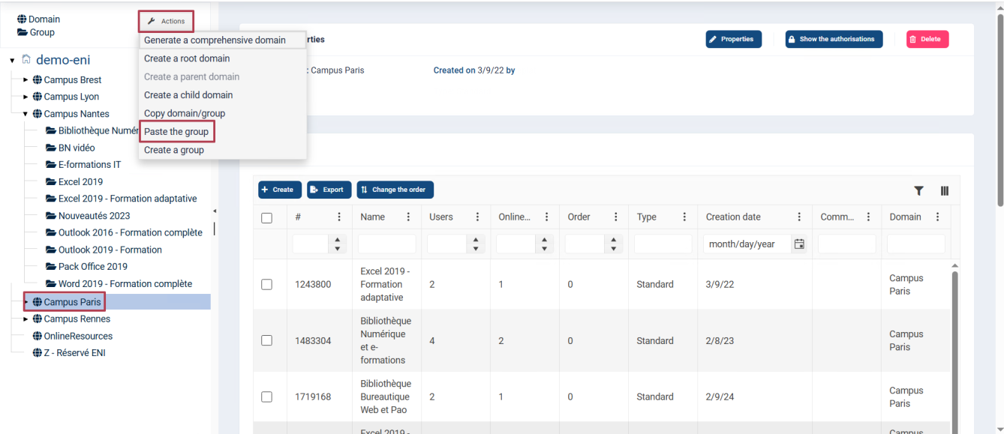Click the red Delete button
This screenshot has width=1004, height=434.
[927, 39]
